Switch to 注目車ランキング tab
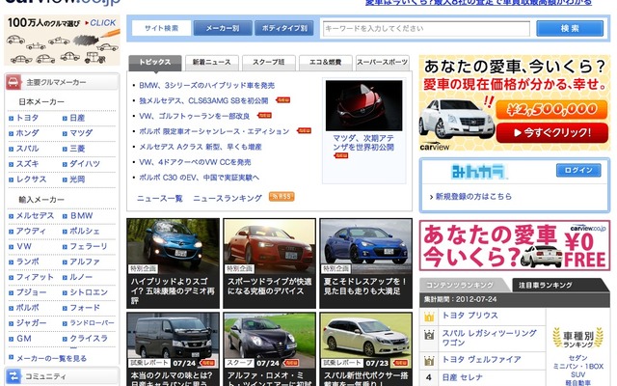The width and height of the screenshot is (617, 386). click(x=560, y=285)
